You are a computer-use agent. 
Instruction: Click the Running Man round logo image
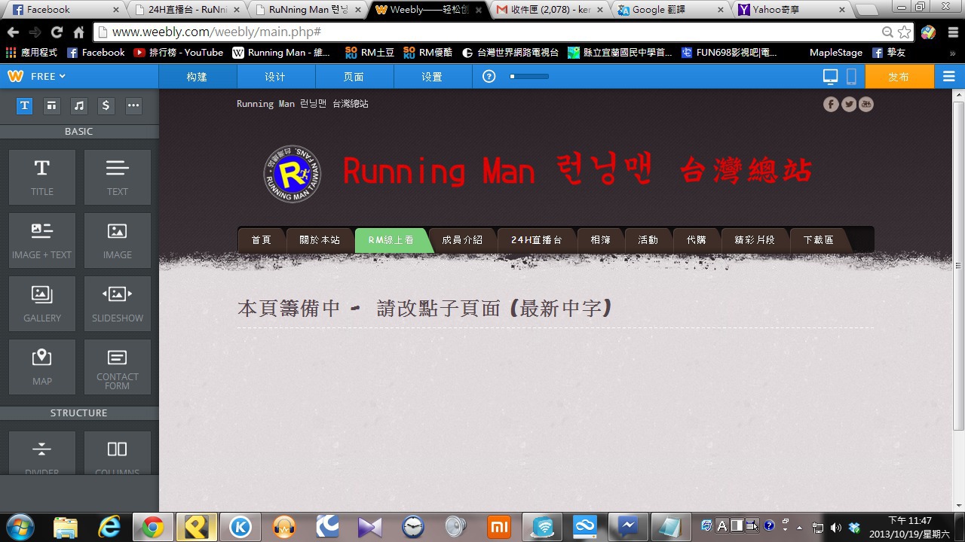point(293,174)
